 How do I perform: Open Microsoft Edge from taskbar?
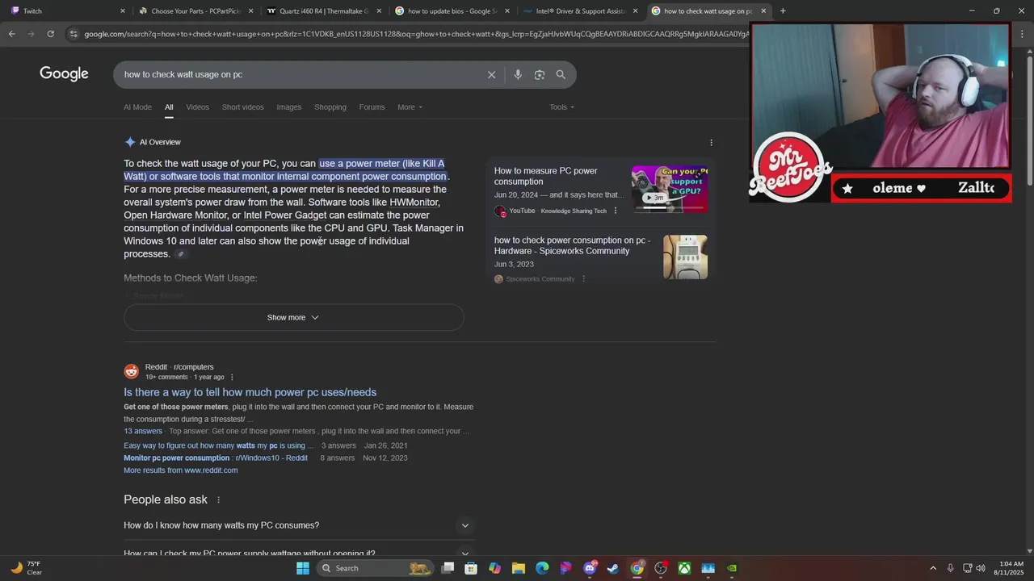(x=542, y=568)
